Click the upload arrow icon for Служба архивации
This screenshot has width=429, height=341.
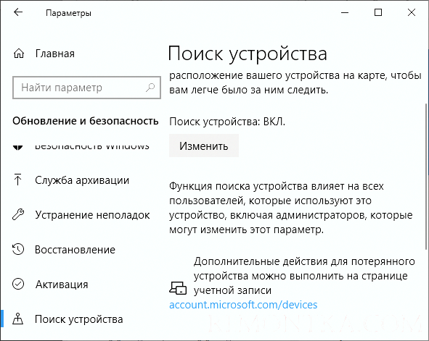(18, 180)
